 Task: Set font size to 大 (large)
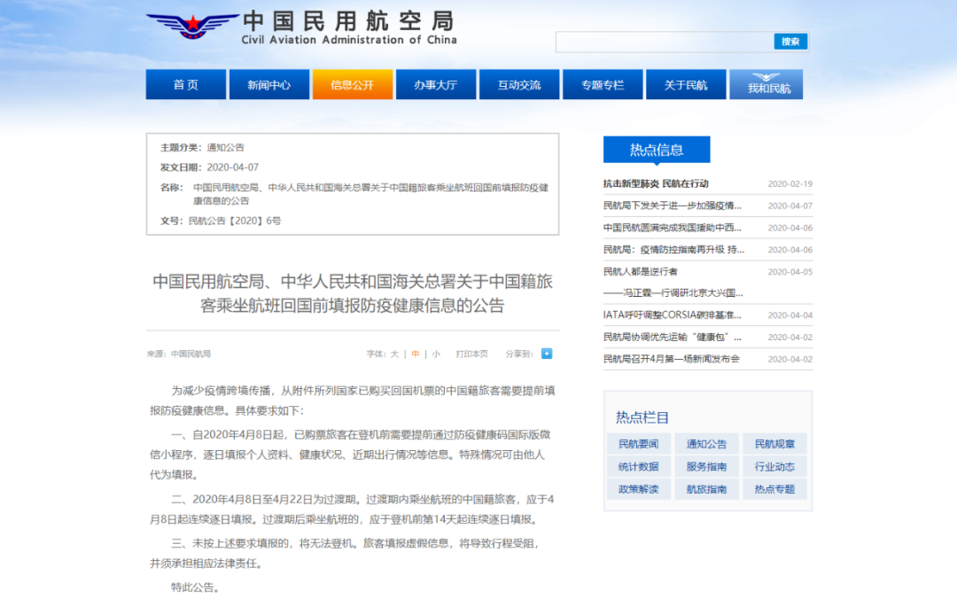(x=395, y=354)
